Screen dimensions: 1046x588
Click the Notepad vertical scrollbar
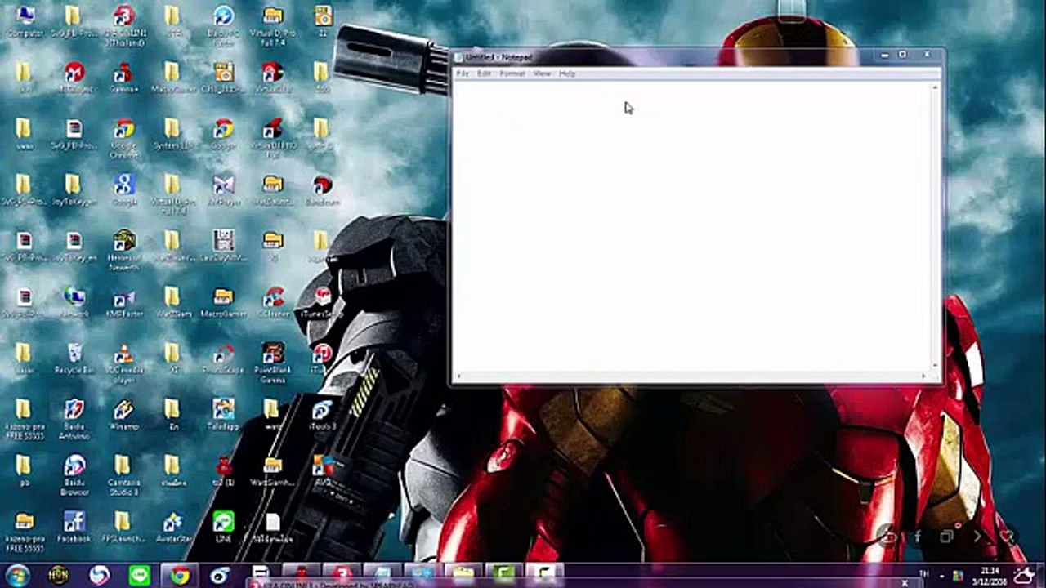936,226
